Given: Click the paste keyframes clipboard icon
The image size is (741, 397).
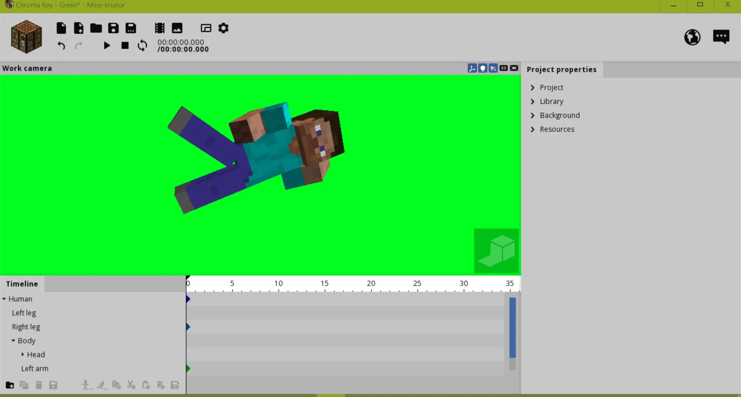Looking at the screenshot, I should tap(146, 385).
